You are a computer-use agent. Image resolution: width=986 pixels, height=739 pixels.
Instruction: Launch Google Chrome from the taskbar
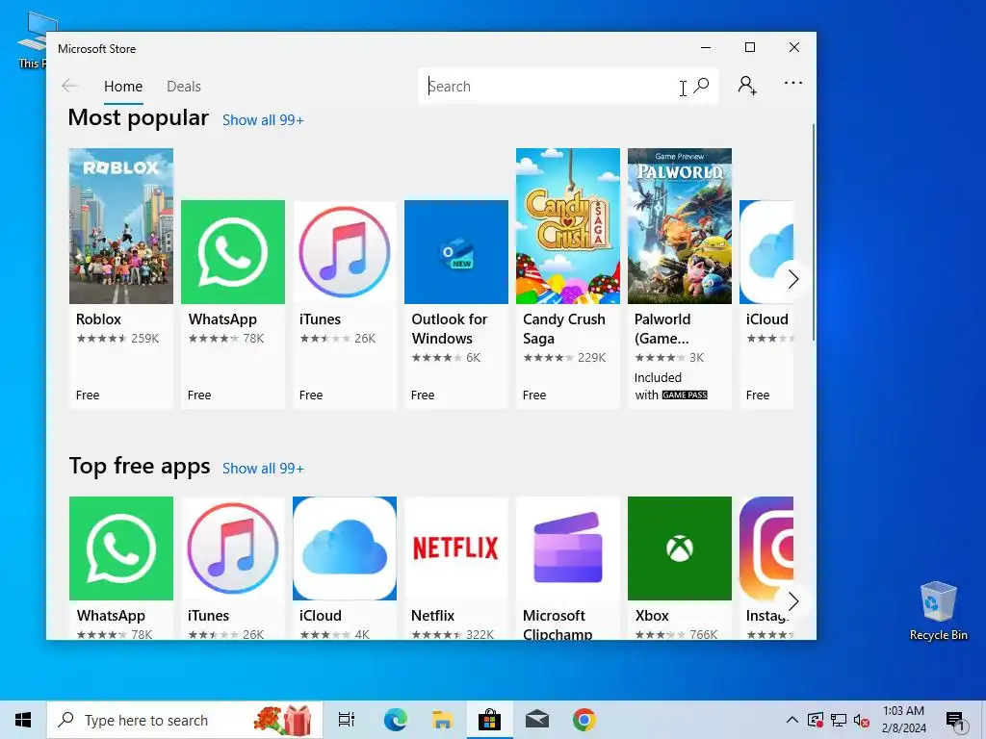click(x=584, y=720)
